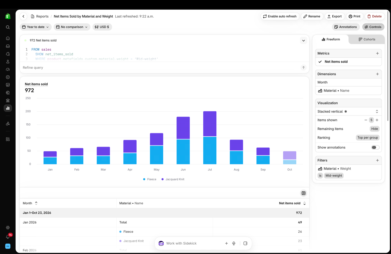391x254 pixels.
Task: Click the July Jacquard Knit bar segment
Action: [x=210, y=124]
